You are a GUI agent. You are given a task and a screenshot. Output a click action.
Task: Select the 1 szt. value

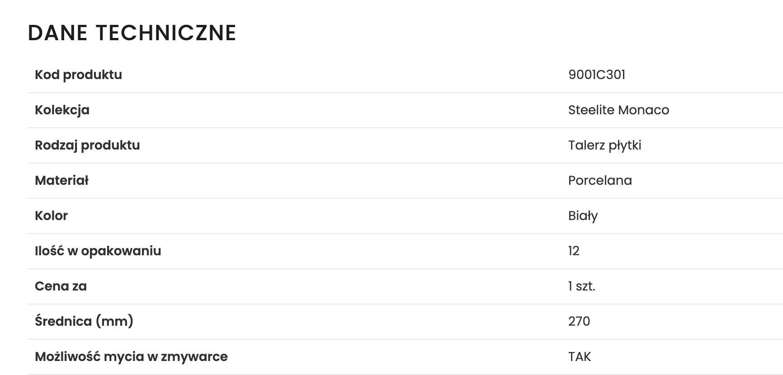[581, 286]
